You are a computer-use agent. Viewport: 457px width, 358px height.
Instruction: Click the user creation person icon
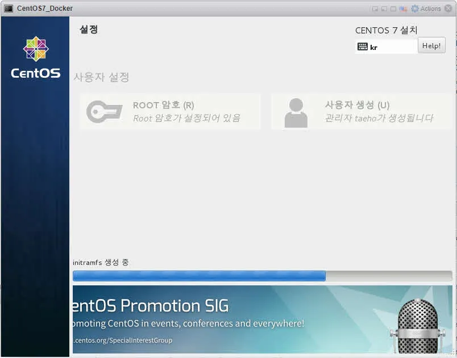(296, 112)
